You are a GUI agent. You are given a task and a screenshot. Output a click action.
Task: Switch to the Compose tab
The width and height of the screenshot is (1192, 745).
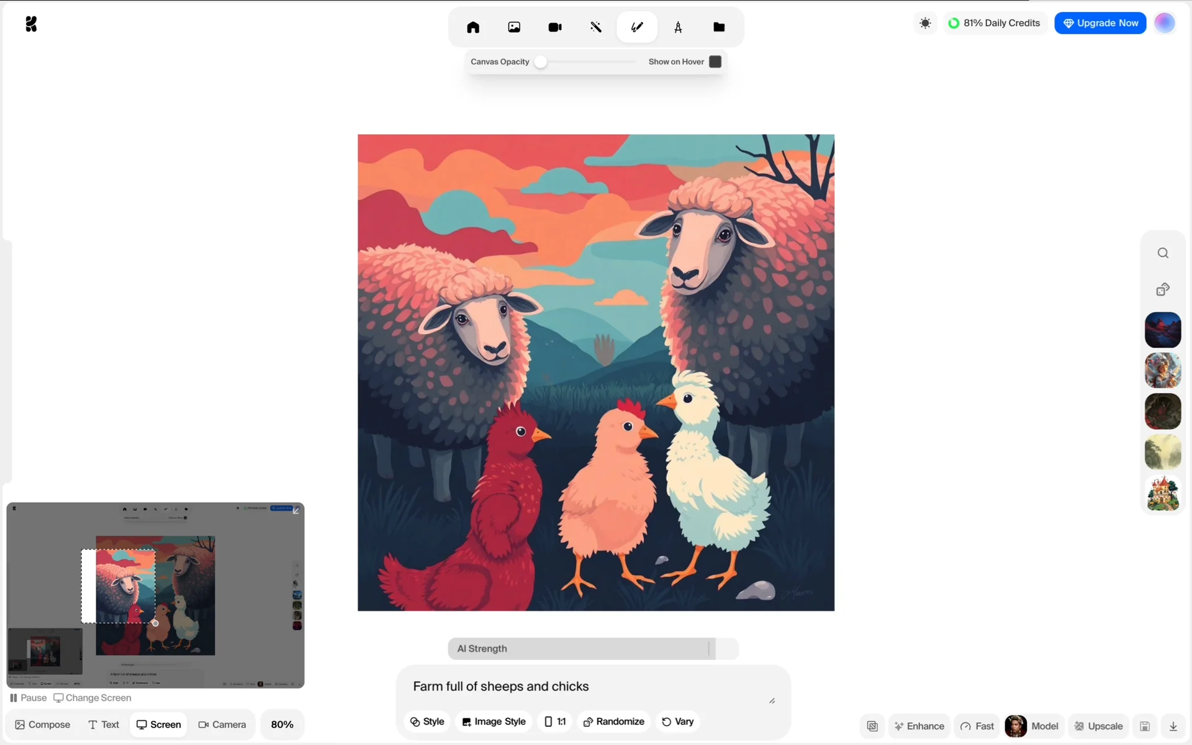pyautogui.click(x=42, y=725)
